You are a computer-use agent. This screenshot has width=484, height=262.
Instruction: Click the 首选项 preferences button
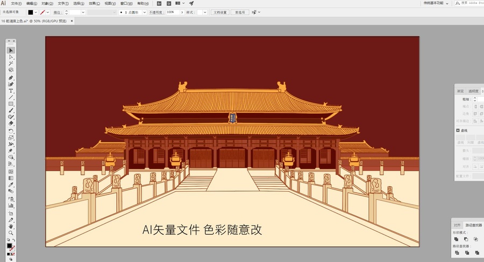pos(240,12)
